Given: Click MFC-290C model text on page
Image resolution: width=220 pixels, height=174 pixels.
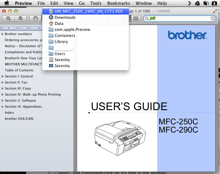Looking at the screenshot, I should (x=178, y=130).
